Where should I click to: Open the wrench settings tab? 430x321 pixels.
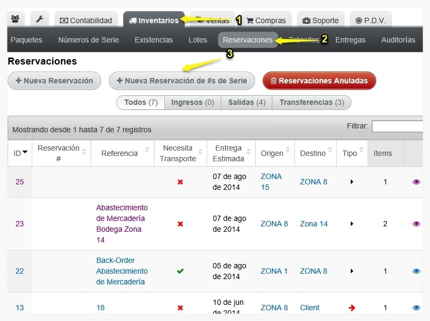(40, 19)
